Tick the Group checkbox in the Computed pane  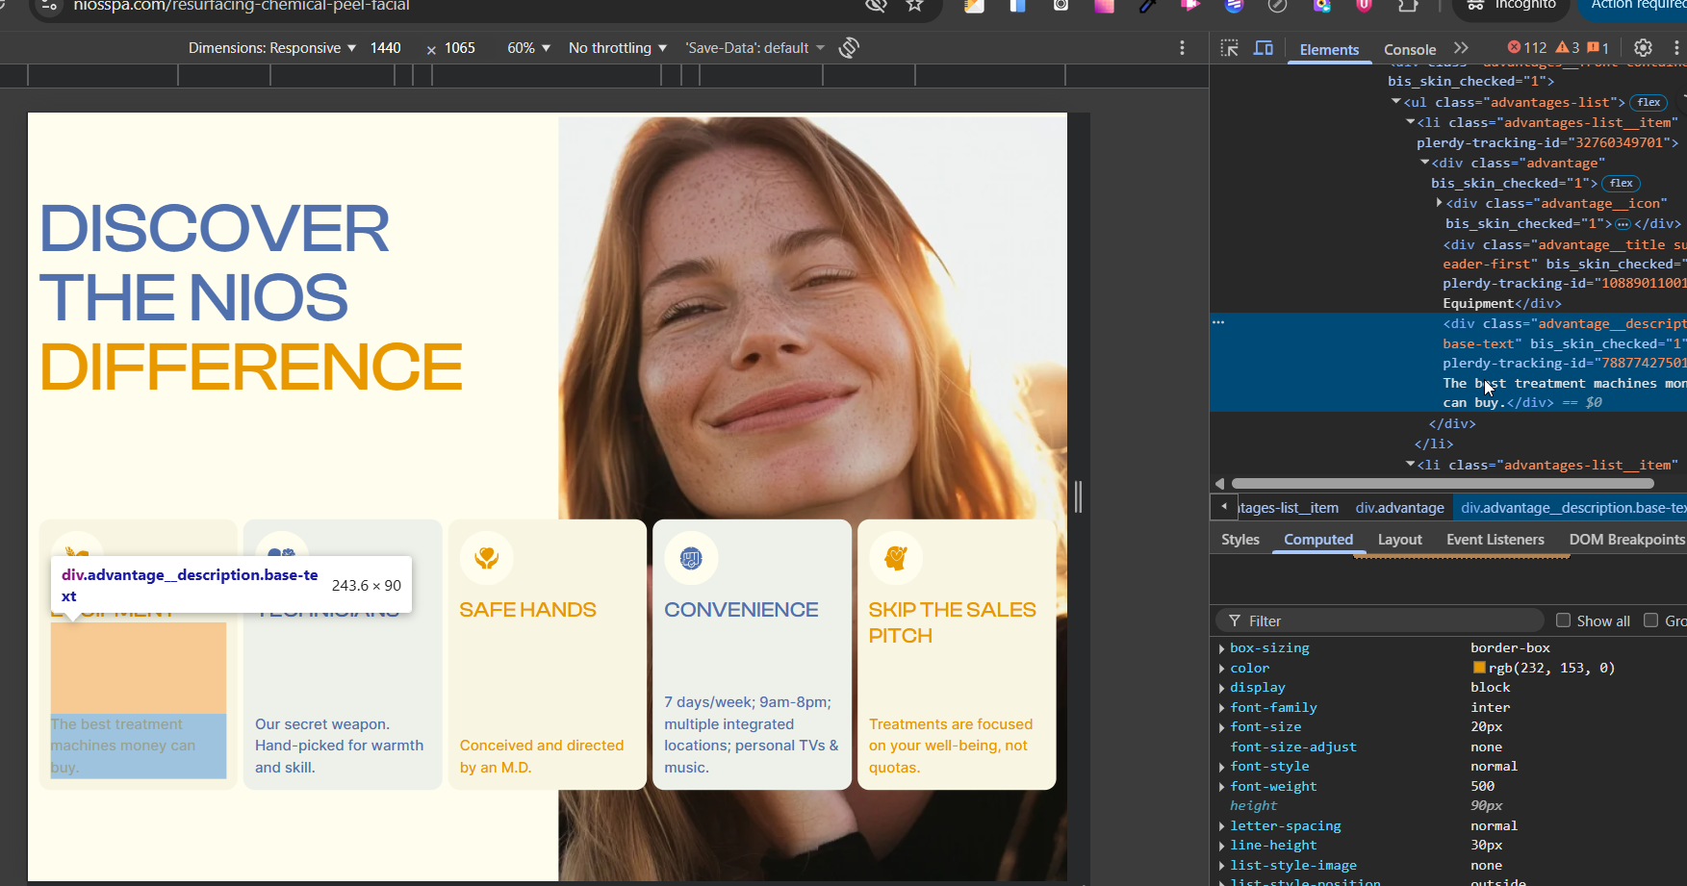[x=1650, y=620]
